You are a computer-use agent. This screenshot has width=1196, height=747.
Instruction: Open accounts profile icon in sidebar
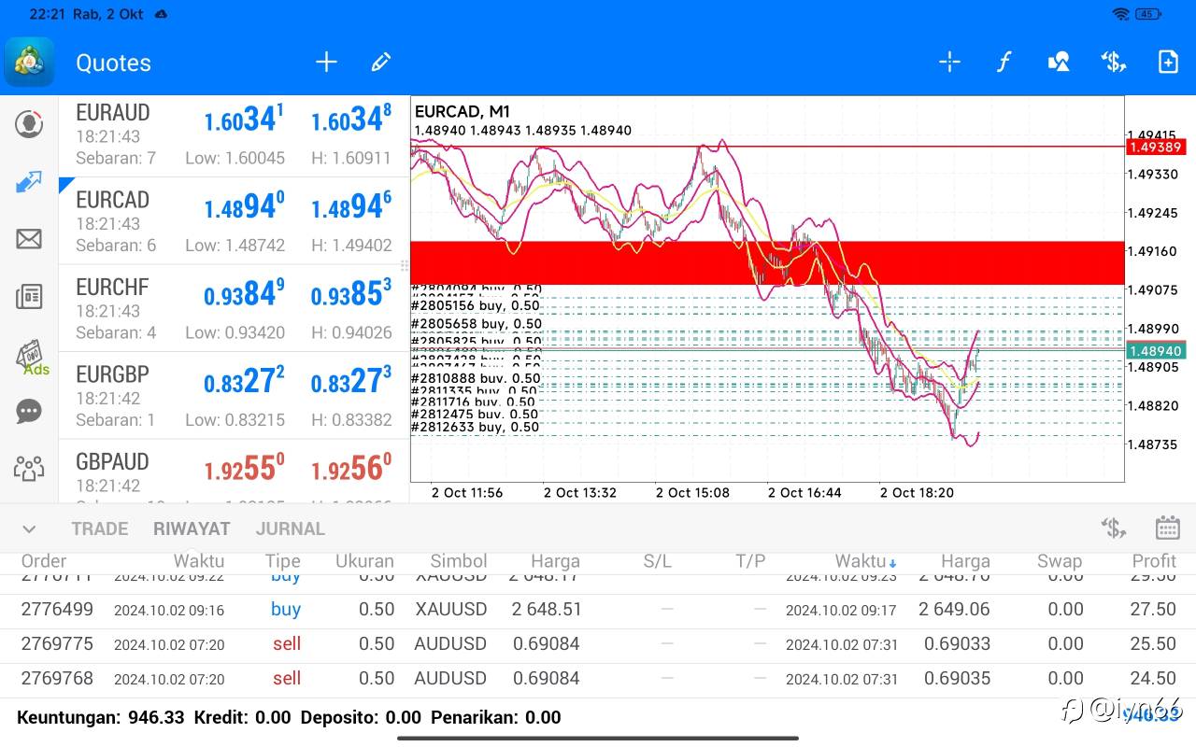tap(29, 123)
